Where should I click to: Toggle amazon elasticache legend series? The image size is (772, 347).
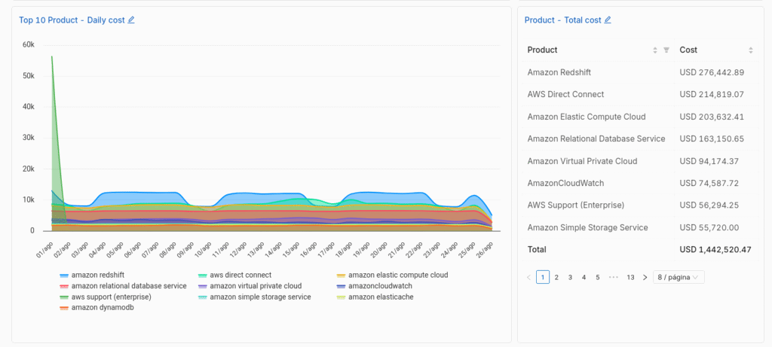[x=375, y=297]
